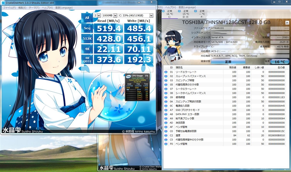The image size is (291, 172).
Task: Click the ドライブレター field showing C:
Action: point(228,47)
